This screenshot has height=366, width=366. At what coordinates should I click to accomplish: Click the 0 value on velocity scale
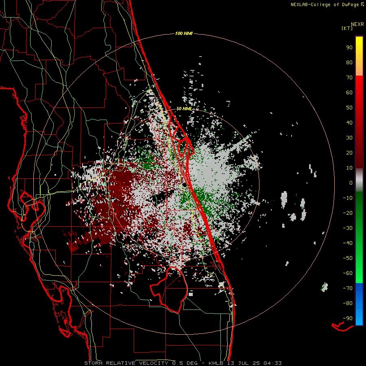tap(351, 183)
